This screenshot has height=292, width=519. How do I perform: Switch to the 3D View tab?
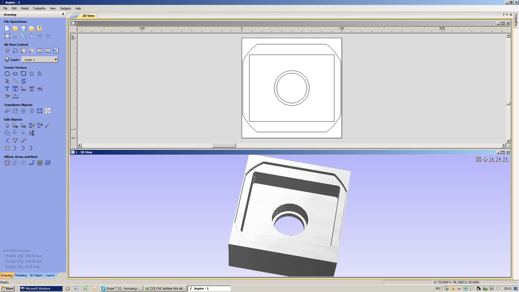88,16
